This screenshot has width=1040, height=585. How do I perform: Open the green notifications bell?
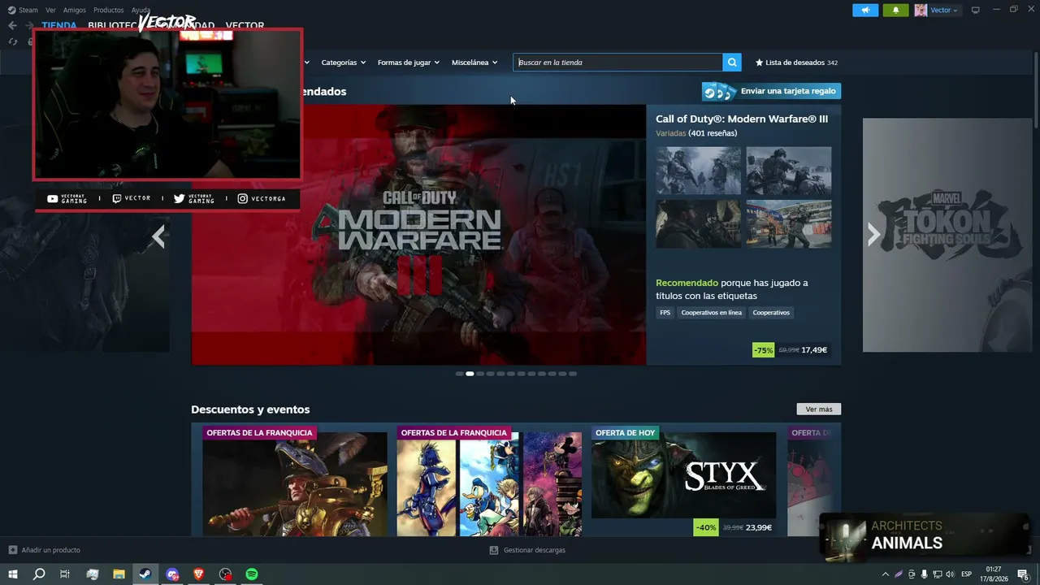[895, 10]
